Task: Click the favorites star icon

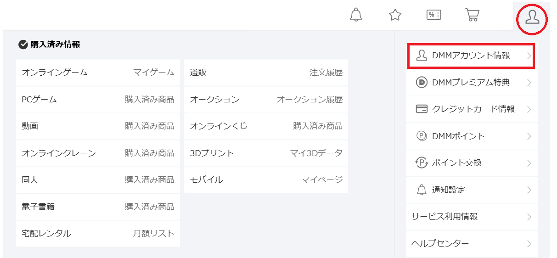Action: coord(395,15)
